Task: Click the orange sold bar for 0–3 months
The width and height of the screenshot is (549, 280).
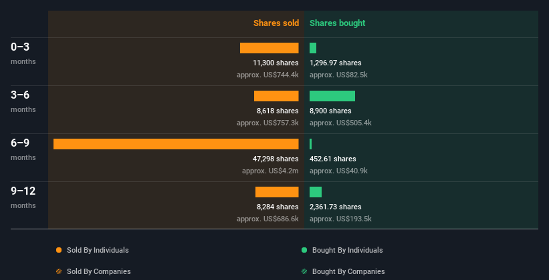Action: point(269,48)
